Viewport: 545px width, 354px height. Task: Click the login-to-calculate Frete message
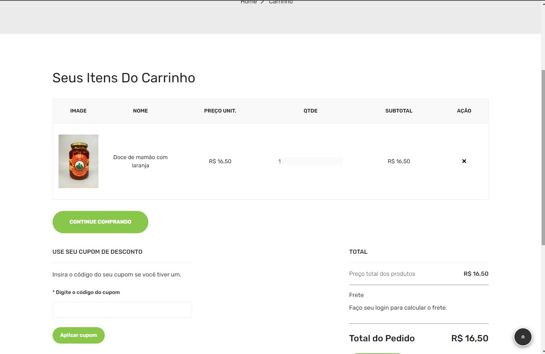point(398,308)
